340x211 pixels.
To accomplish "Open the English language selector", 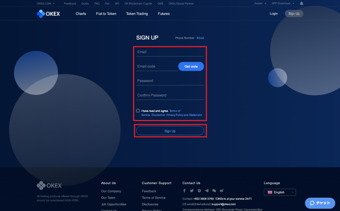I will 280,192.
